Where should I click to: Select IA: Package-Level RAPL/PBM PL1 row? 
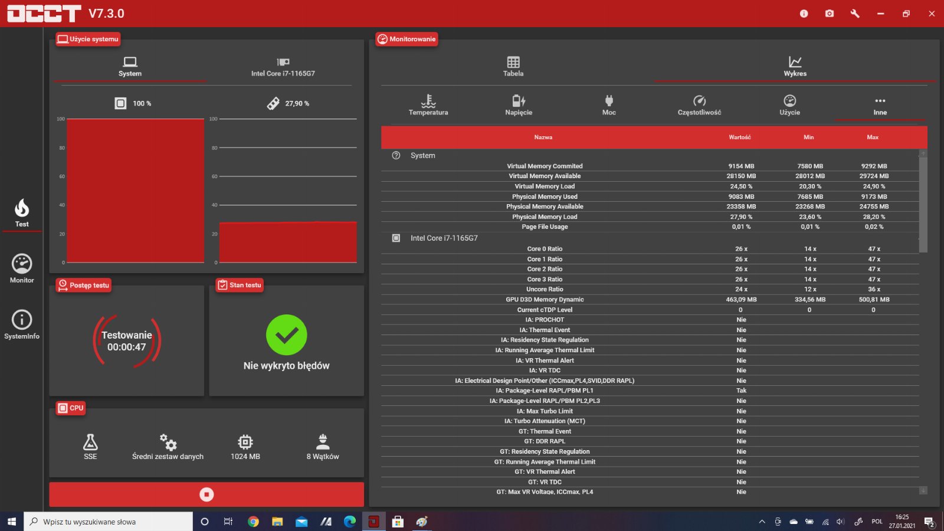coord(650,391)
